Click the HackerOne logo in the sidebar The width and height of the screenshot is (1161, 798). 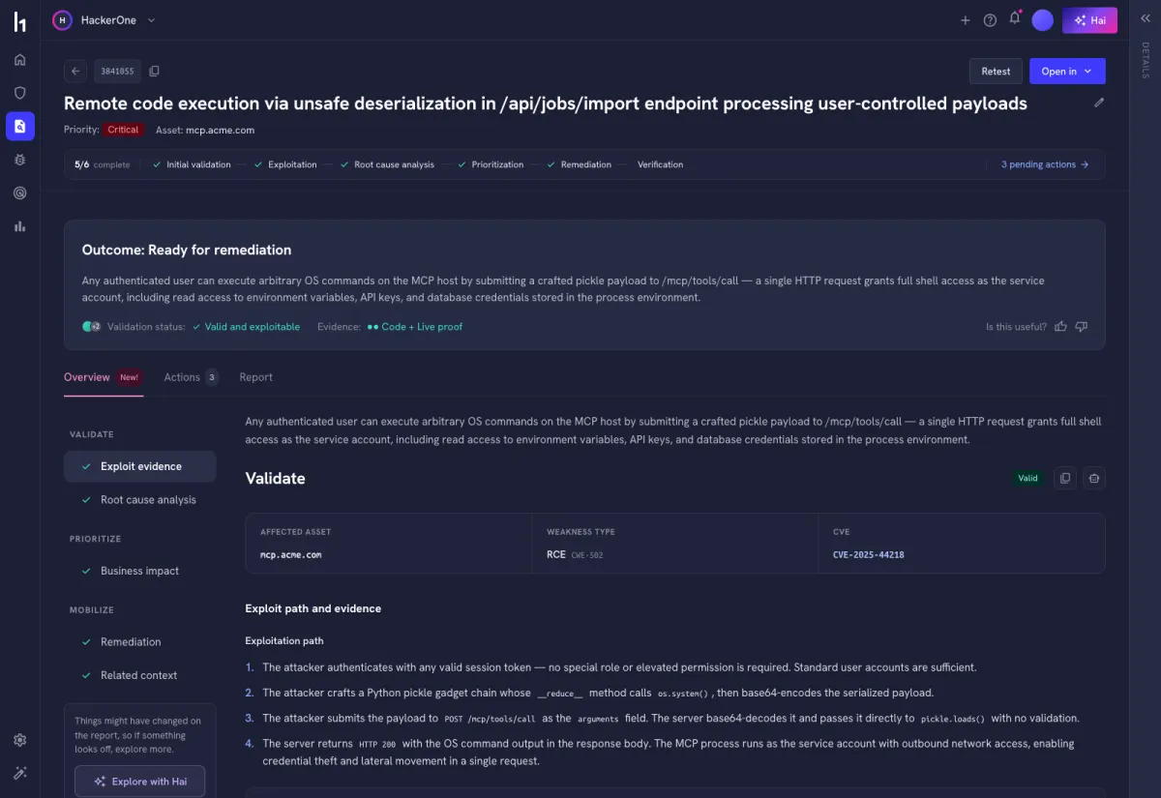click(x=19, y=21)
